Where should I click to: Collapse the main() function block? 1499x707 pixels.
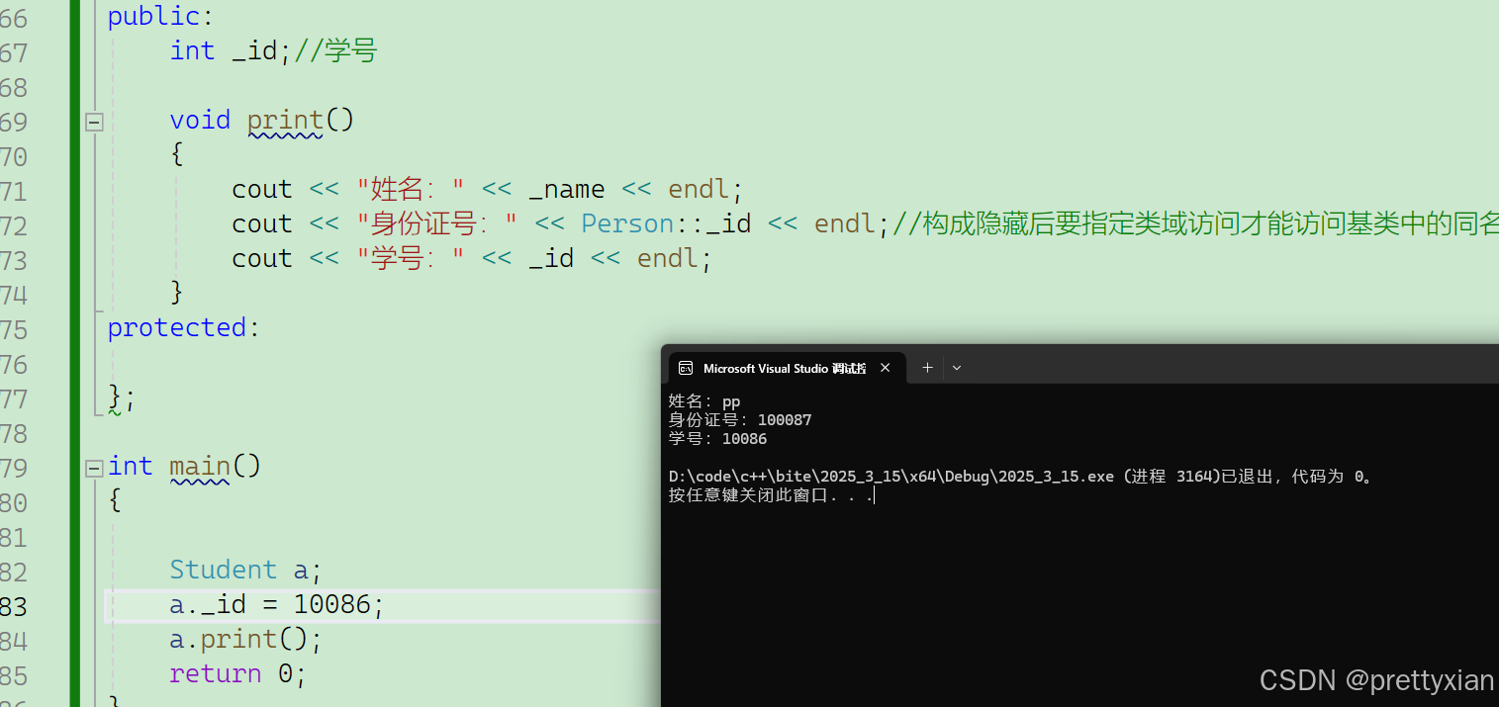click(x=94, y=468)
